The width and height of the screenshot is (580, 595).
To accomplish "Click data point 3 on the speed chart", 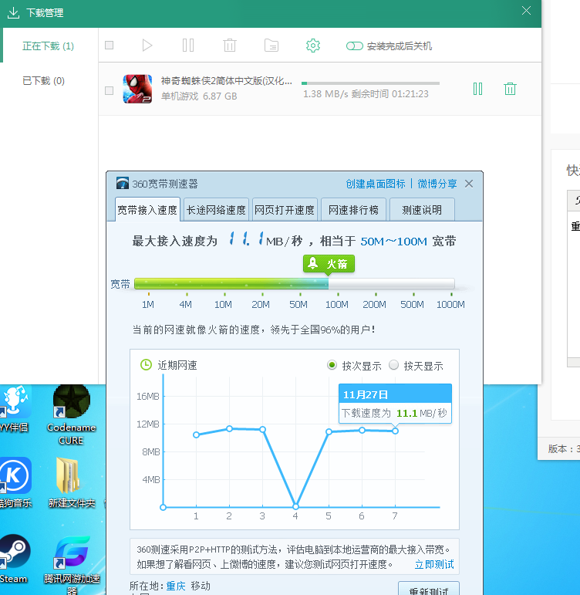I will click(262, 430).
